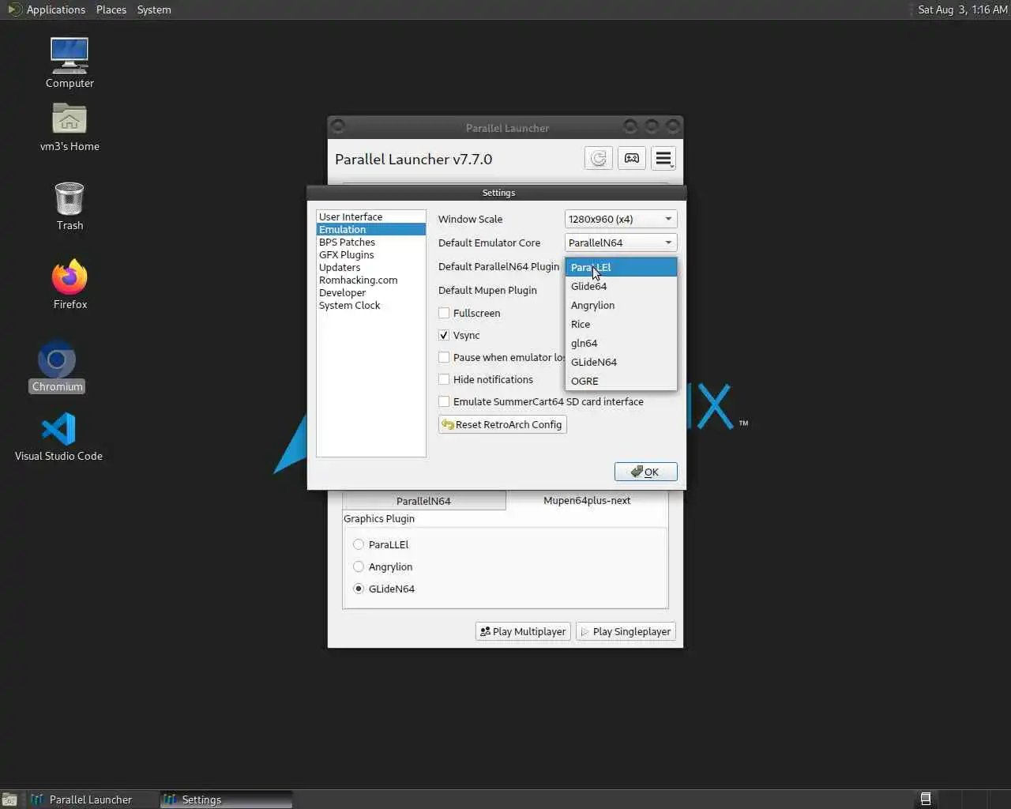Choose Glide64 in the plugin dropdown list
This screenshot has height=809, width=1011.
pos(621,286)
